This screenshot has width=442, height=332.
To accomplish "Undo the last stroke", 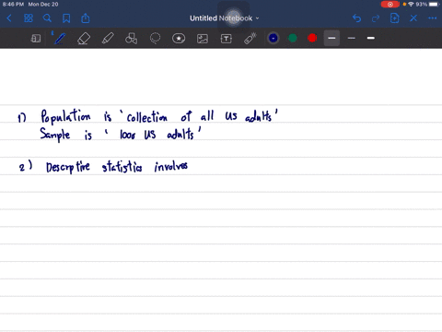I will [356, 18].
